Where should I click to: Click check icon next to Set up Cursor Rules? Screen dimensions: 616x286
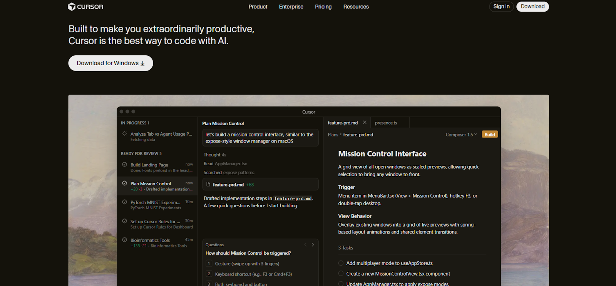[x=124, y=221]
